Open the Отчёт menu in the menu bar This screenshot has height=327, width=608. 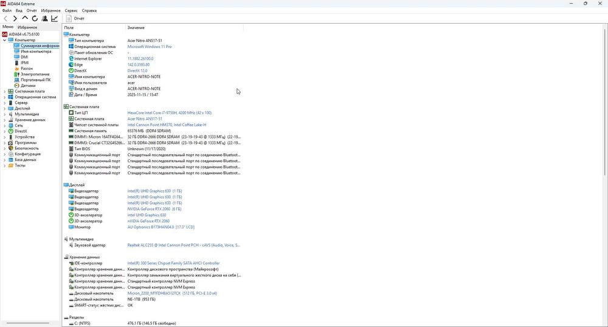32,10
